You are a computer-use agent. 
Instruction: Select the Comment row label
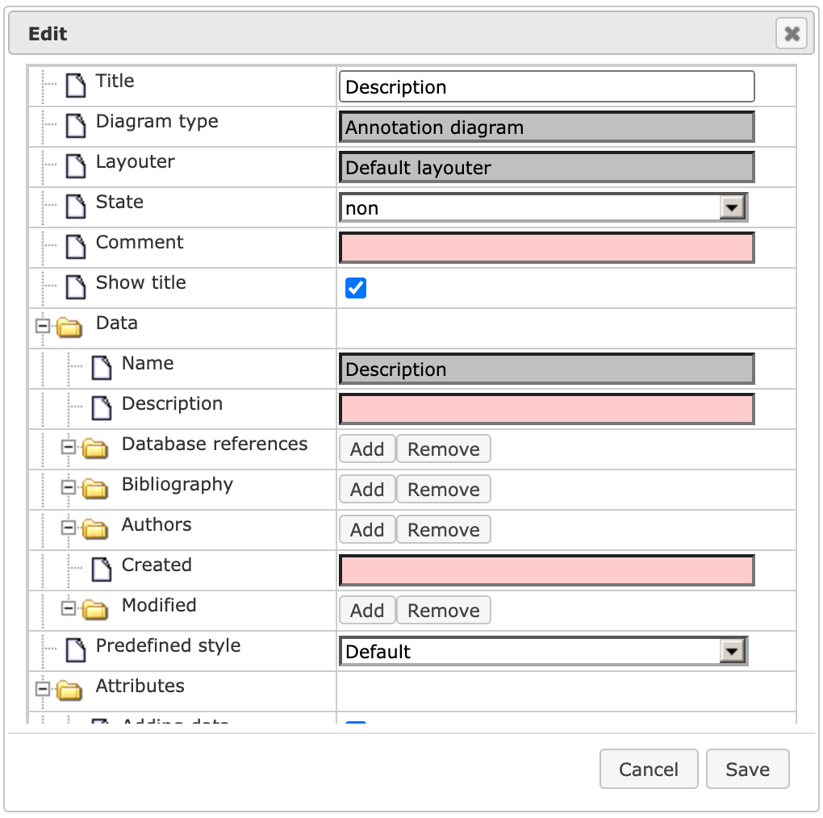(x=140, y=242)
